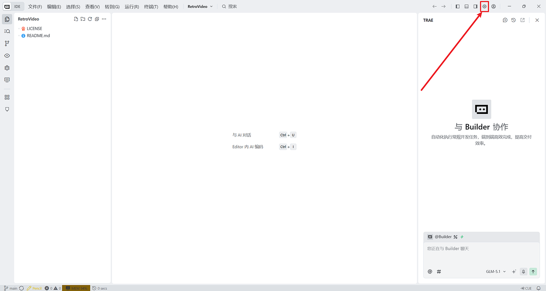This screenshot has width=546, height=291.
Task: Show chat history in TRAE panel
Action: coord(514,20)
